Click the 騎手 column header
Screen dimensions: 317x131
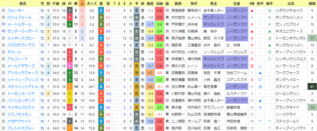(x=194, y=4)
